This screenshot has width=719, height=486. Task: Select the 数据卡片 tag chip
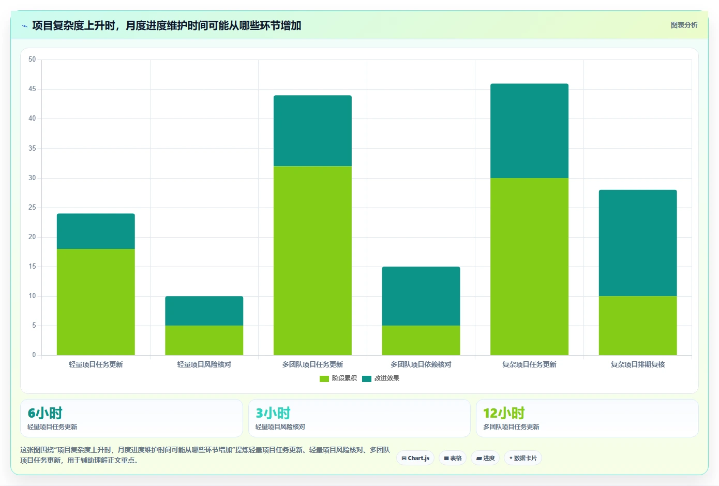pos(523,458)
